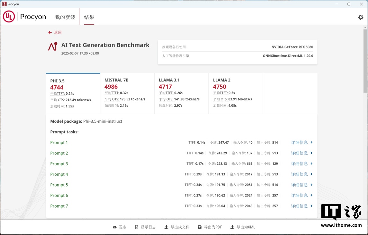Click the 显示日志 document icon
368x235 pixels.
pyautogui.click(x=137, y=227)
